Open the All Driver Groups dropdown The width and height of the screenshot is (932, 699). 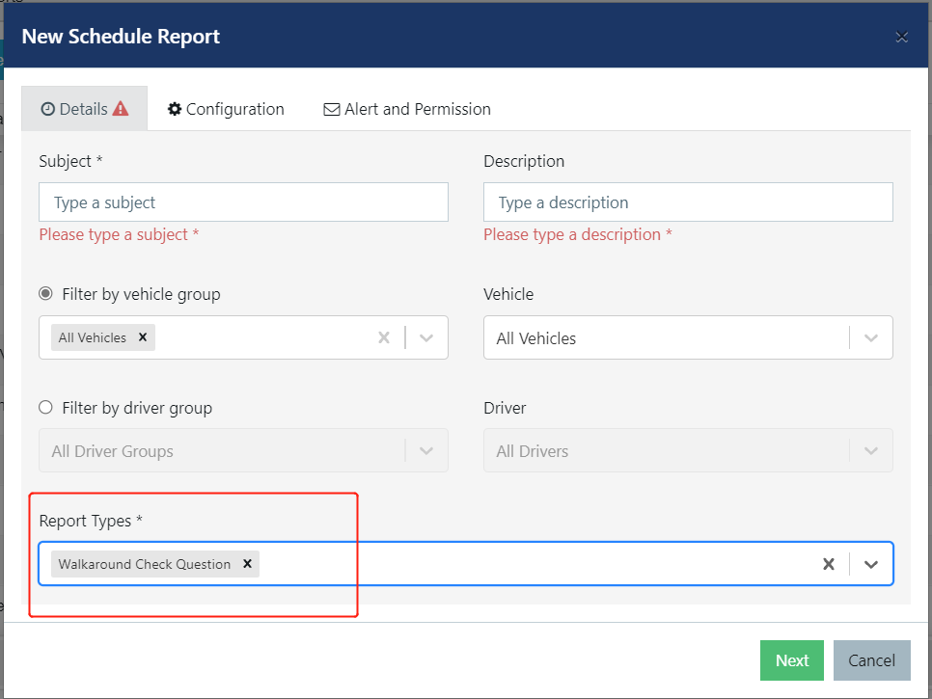(x=244, y=451)
